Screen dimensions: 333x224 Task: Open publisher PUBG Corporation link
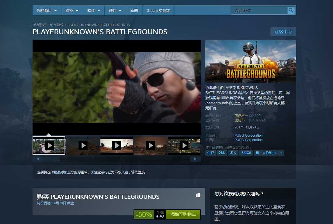(249, 140)
